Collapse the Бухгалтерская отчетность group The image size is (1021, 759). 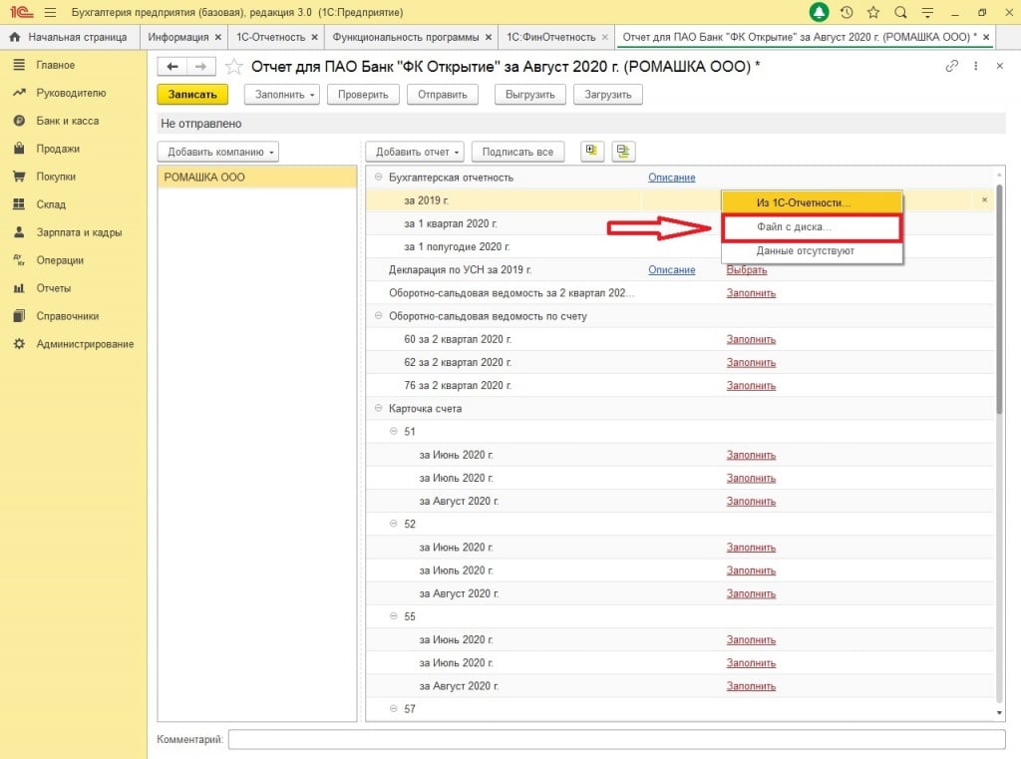378,178
